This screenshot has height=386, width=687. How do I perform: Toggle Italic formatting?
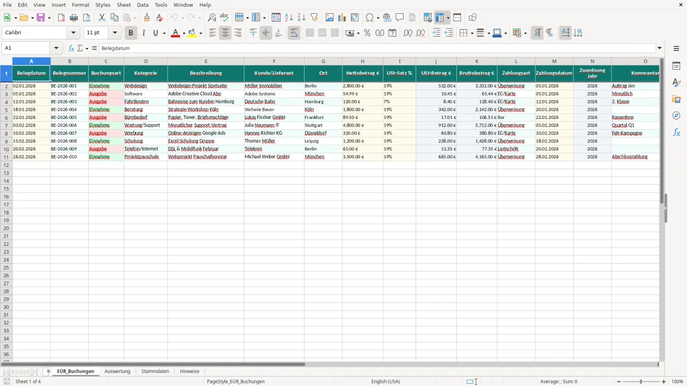point(144,33)
